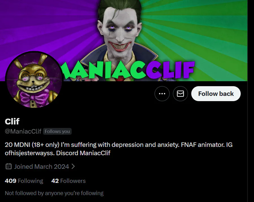Click the display name Clif

[x=12, y=121]
